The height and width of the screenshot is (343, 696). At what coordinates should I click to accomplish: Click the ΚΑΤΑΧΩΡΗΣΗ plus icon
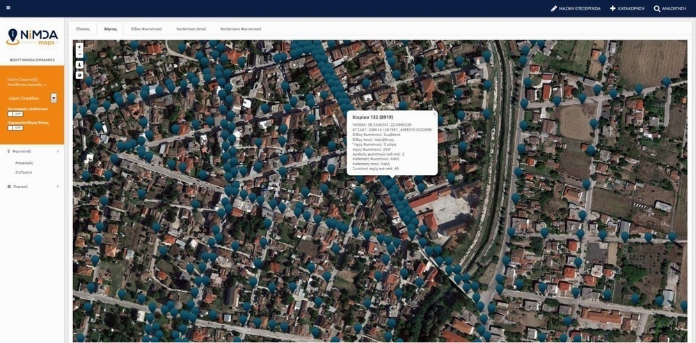pos(612,8)
